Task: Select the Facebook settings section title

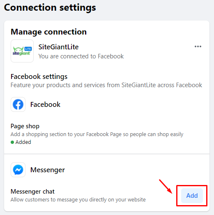Action: [39, 76]
